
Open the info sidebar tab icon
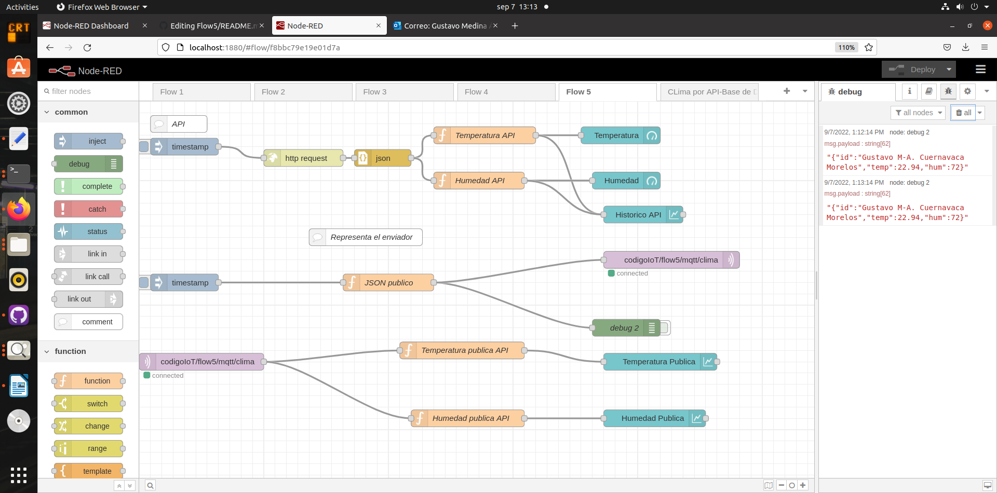pyautogui.click(x=909, y=91)
